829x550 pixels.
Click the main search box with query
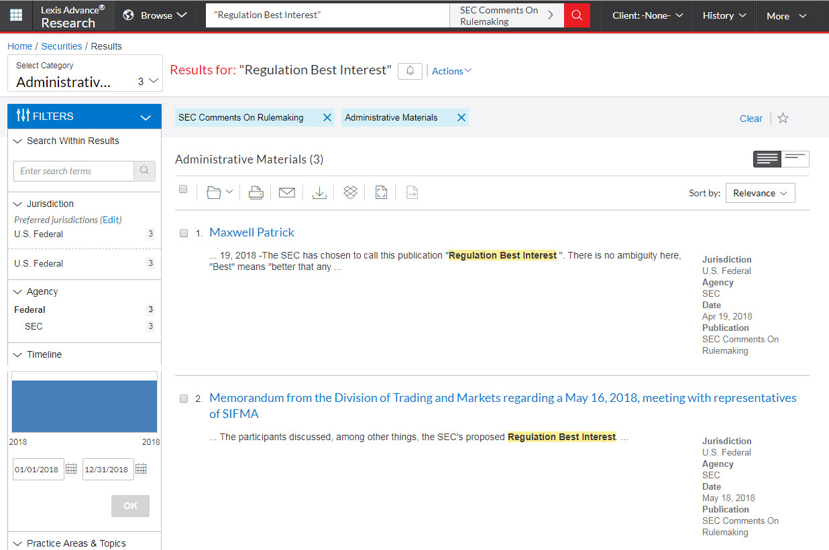click(x=327, y=15)
